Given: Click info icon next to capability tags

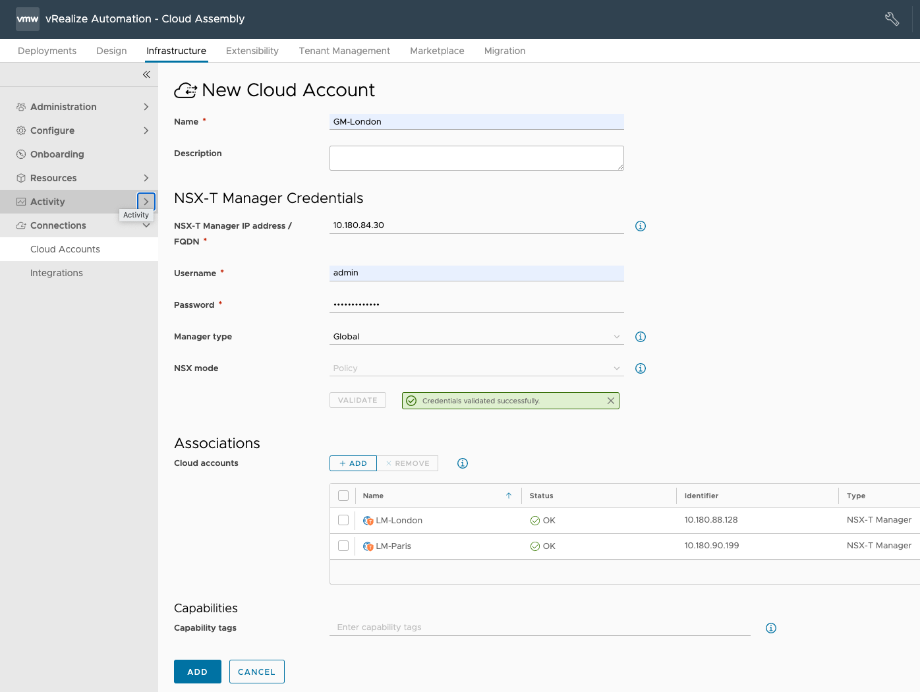Looking at the screenshot, I should click(770, 628).
